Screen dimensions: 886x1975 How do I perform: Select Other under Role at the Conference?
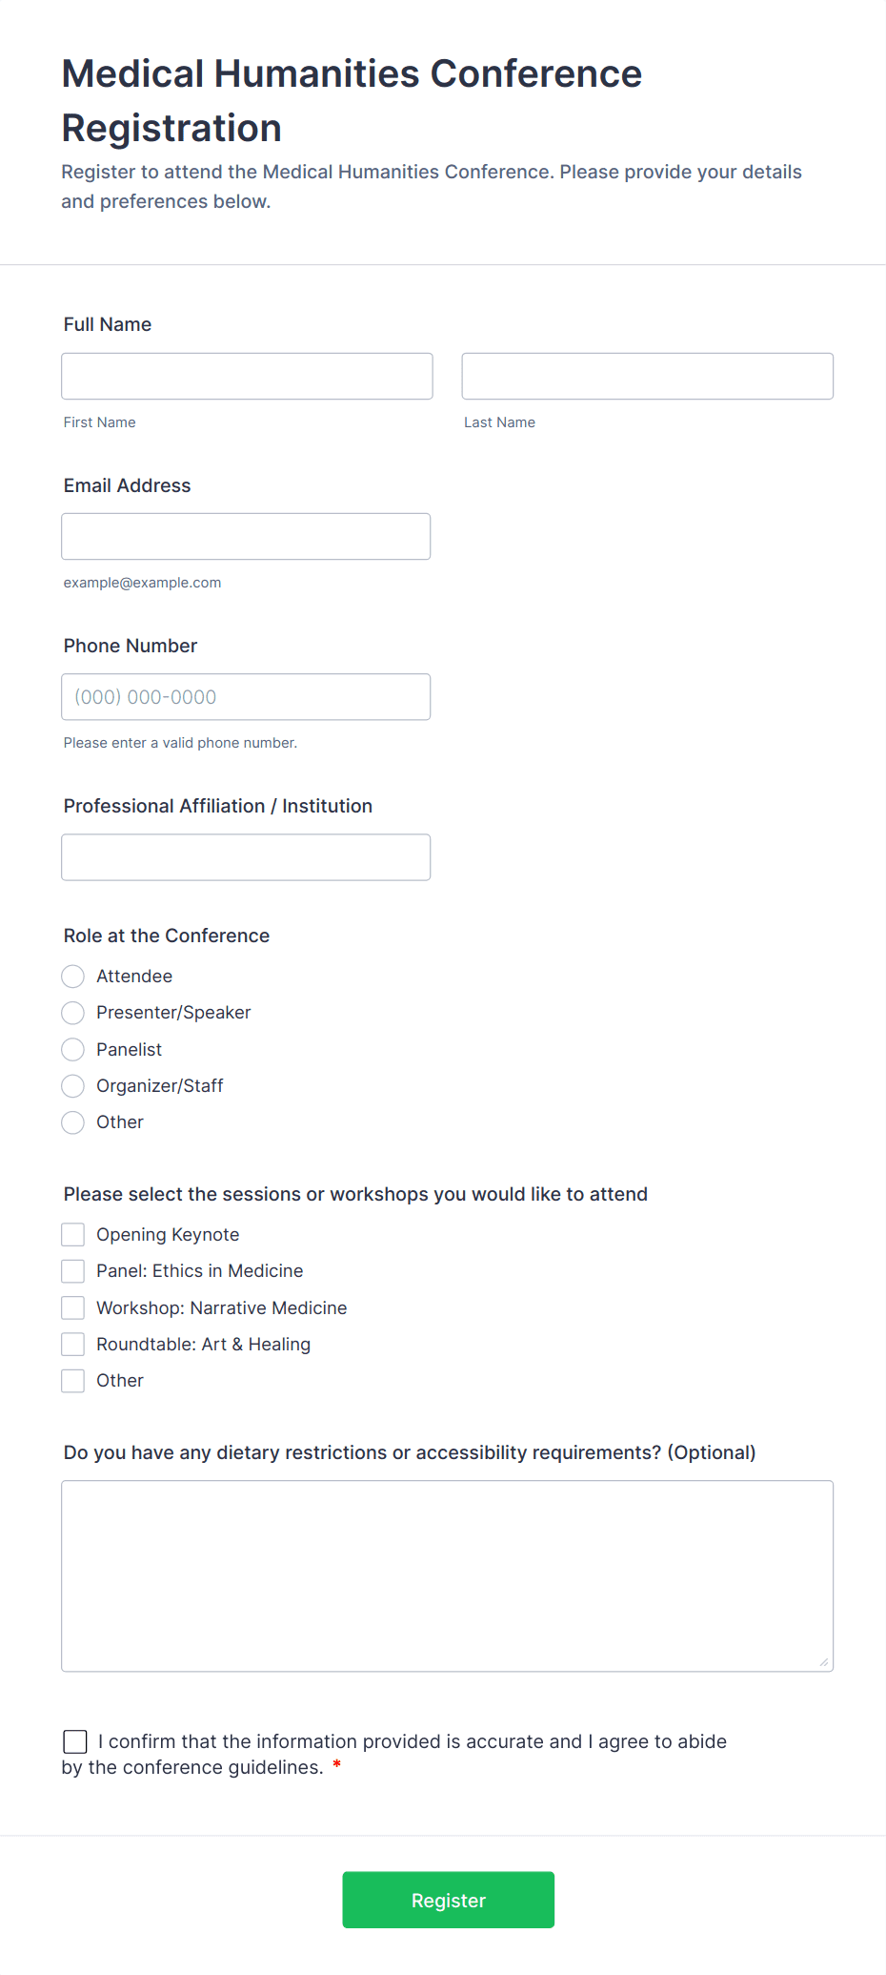(x=73, y=1121)
